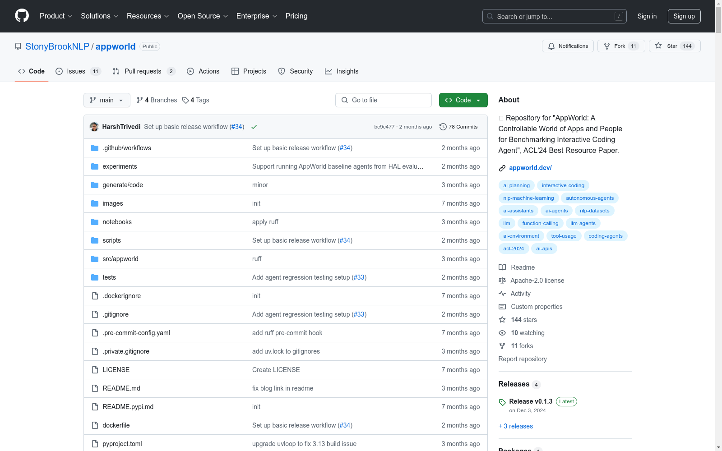Click the Search or jump to field

(555, 16)
